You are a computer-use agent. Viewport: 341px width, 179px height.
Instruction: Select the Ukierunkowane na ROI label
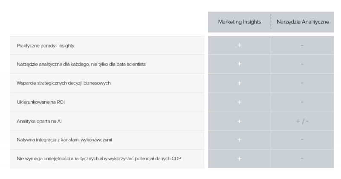(40, 102)
